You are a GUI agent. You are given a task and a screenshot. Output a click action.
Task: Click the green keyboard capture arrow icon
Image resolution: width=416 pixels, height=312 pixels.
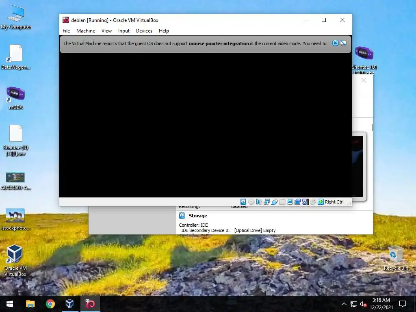[x=321, y=202]
